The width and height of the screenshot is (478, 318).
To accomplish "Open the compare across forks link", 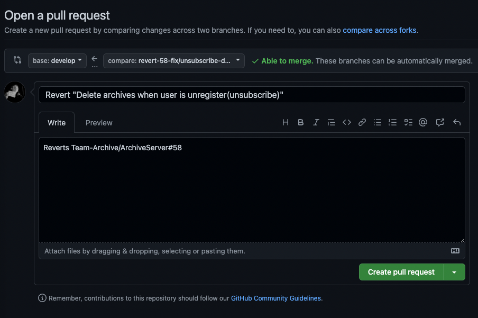I will pos(380,30).
